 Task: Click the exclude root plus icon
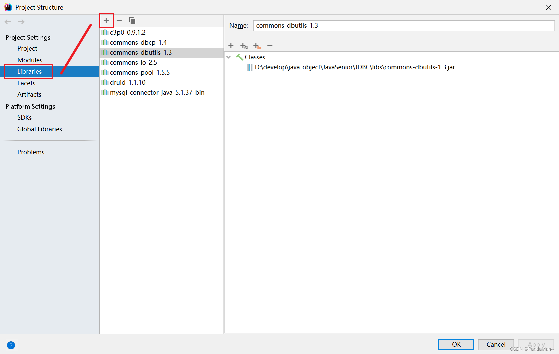257,46
